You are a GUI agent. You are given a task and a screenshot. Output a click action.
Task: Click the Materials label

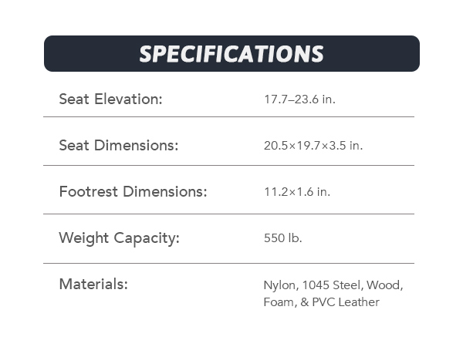(x=93, y=284)
